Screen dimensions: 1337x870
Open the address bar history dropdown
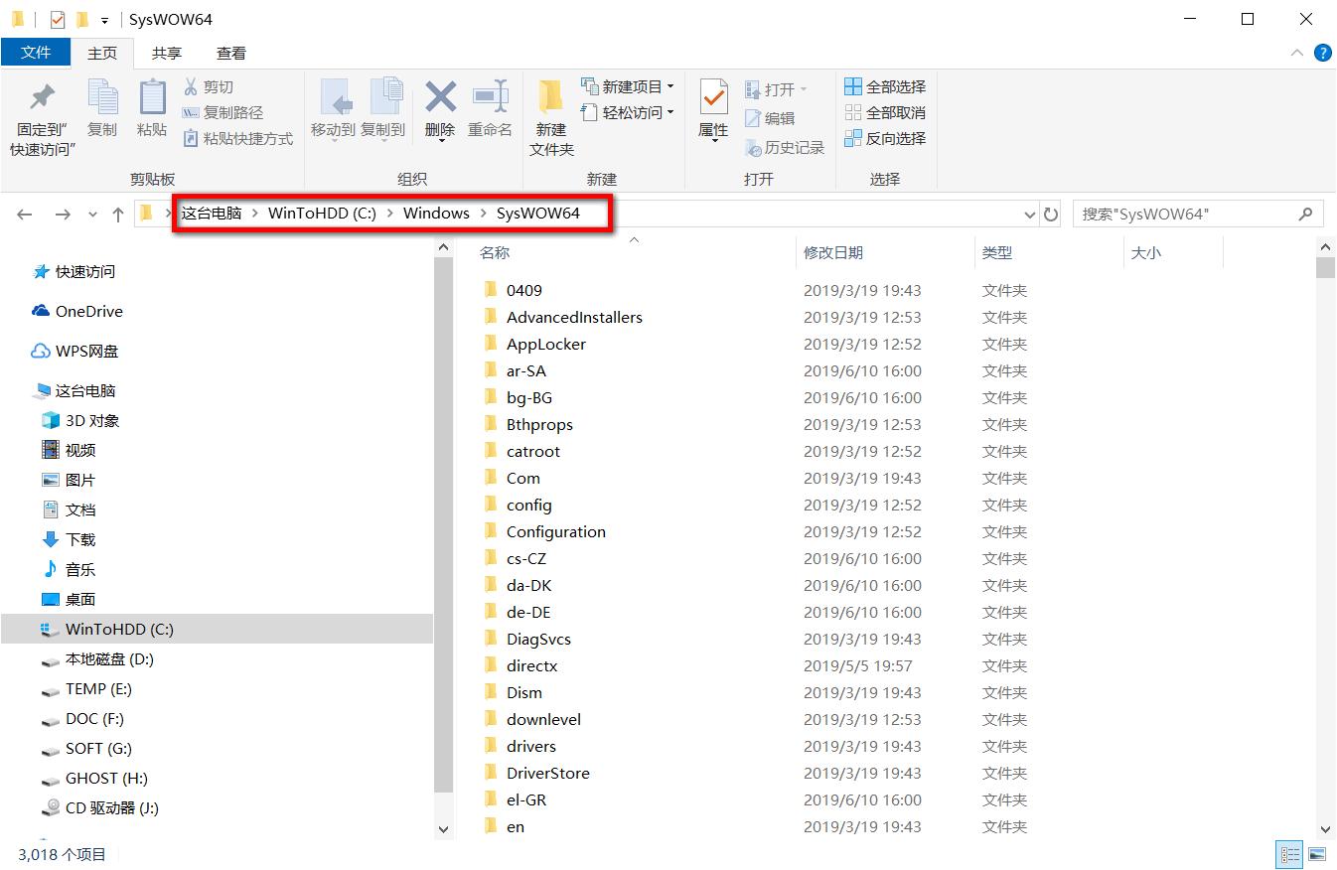pyautogui.click(x=1030, y=213)
